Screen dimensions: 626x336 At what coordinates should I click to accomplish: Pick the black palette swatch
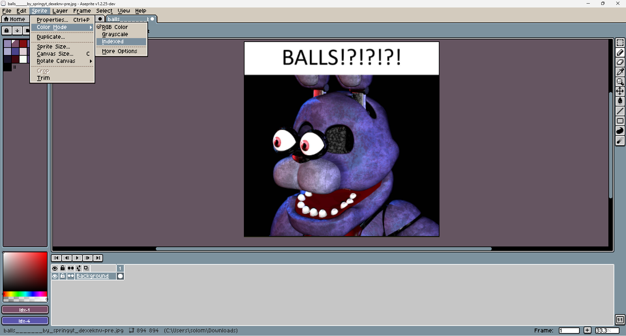tap(7, 67)
